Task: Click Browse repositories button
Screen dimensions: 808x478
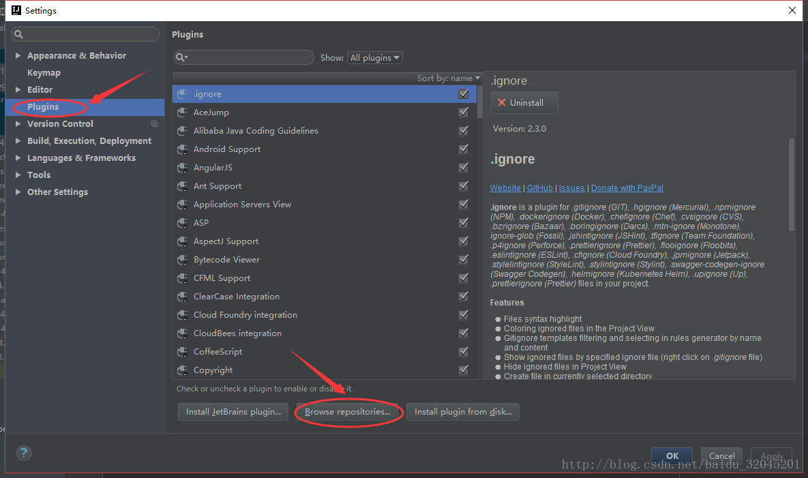Action: tap(348, 412)
